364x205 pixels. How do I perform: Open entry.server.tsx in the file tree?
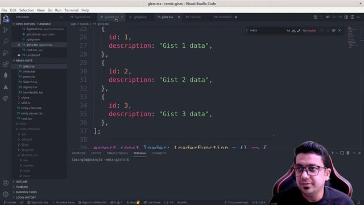coord(32,113)
